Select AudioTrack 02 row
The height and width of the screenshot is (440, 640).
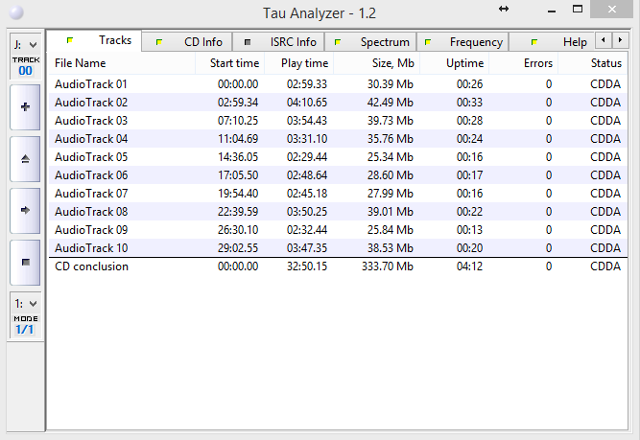click(x=338, y=103)
